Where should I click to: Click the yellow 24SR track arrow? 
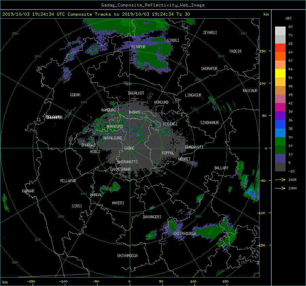[280, 180]
